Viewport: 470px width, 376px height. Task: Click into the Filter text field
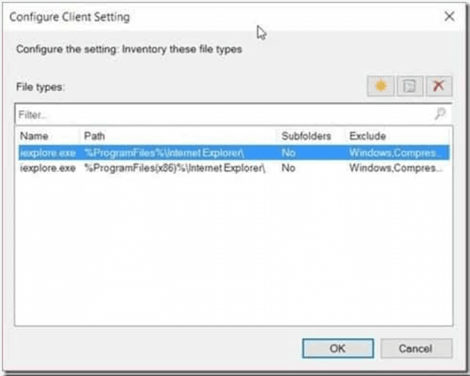218,115
